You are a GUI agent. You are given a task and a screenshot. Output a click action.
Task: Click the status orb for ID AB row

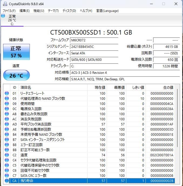(x=7, y=114)
